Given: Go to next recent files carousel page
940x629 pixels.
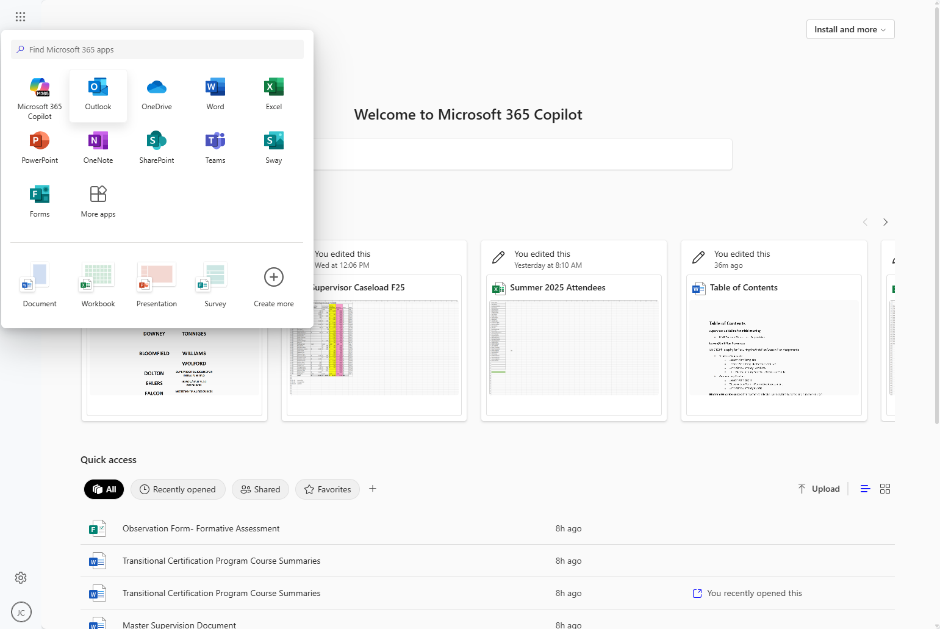Looking at the screenshot, I should tap(885, 222).
